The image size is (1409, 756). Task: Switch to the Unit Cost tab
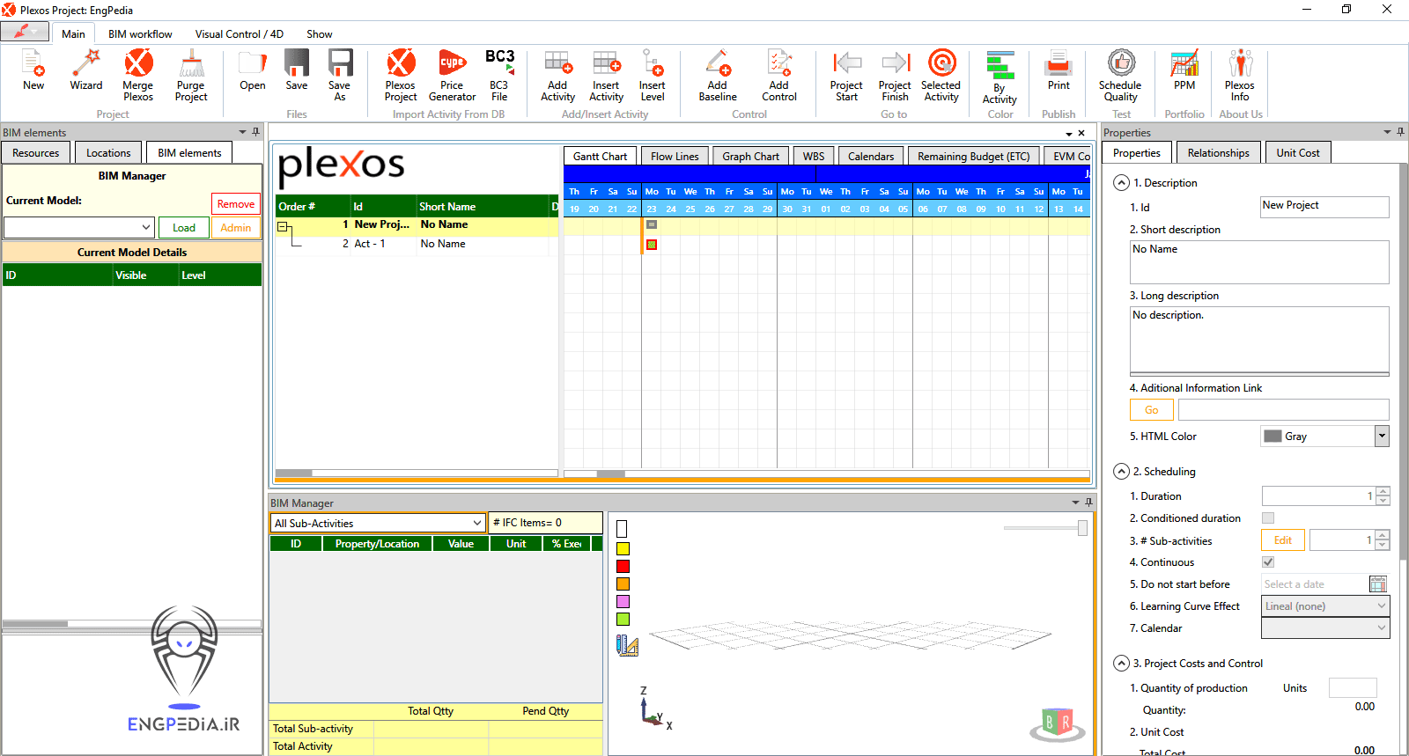[x=1298, y=153]
